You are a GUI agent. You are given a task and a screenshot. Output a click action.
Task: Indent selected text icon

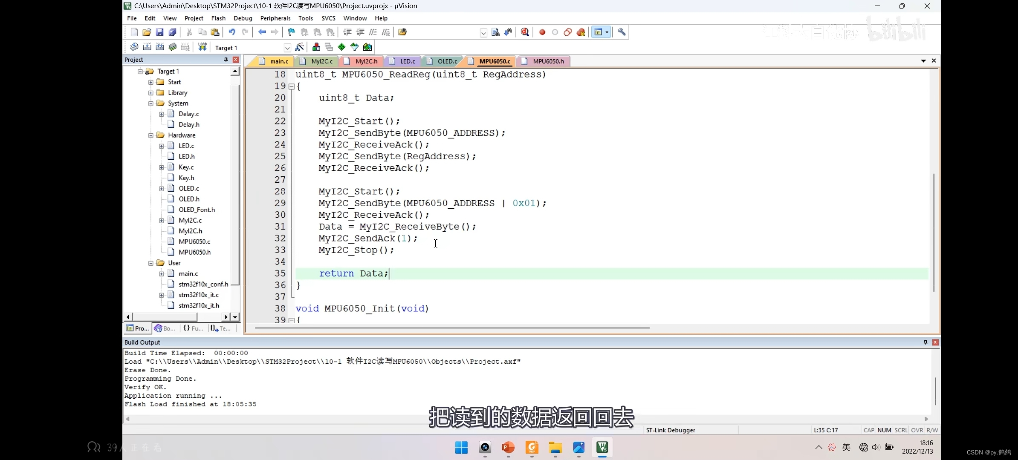(347, 32)
